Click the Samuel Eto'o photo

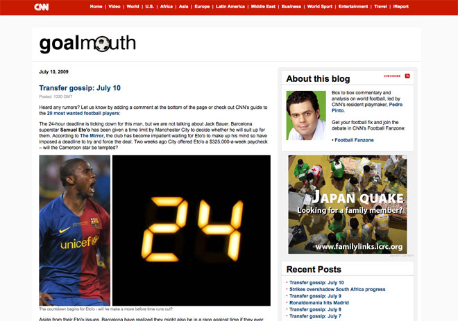(x=75, y=231)
